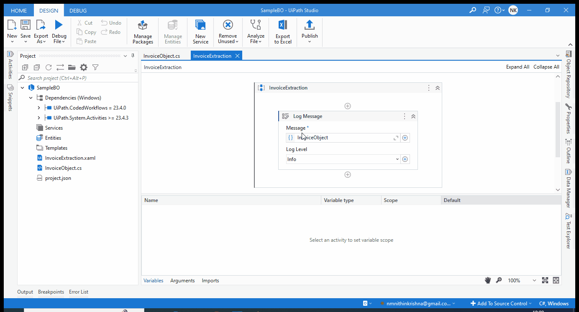Viewport: 579px width, 312px height.
Task: Click the Redo command
Action: point(110,32)
